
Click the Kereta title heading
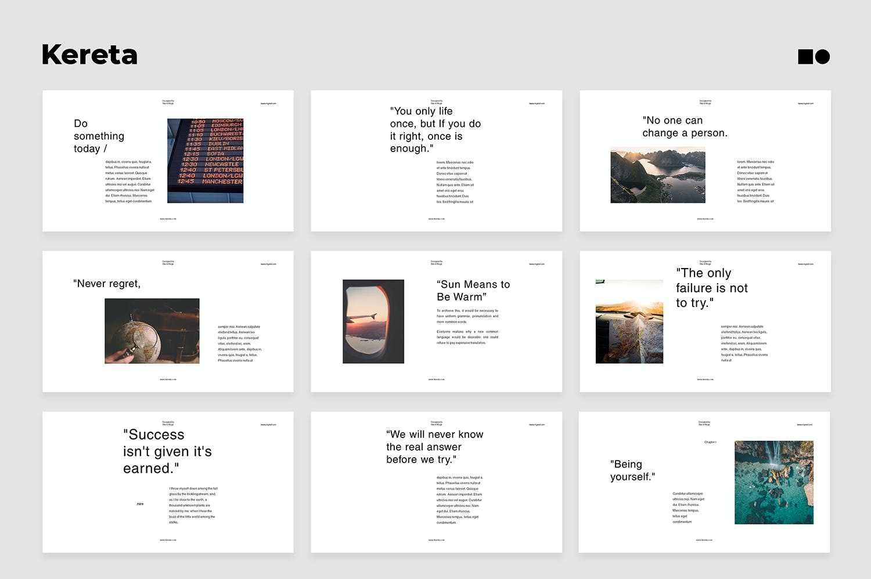[x=89, y=55]
